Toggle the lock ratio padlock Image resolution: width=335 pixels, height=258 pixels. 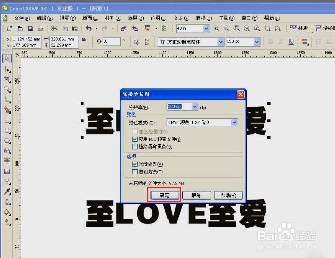point(84,39)
